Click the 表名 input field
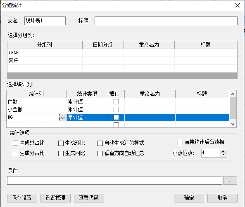The height and width of the screenshot is (207, 245). [x=45, y=21]
